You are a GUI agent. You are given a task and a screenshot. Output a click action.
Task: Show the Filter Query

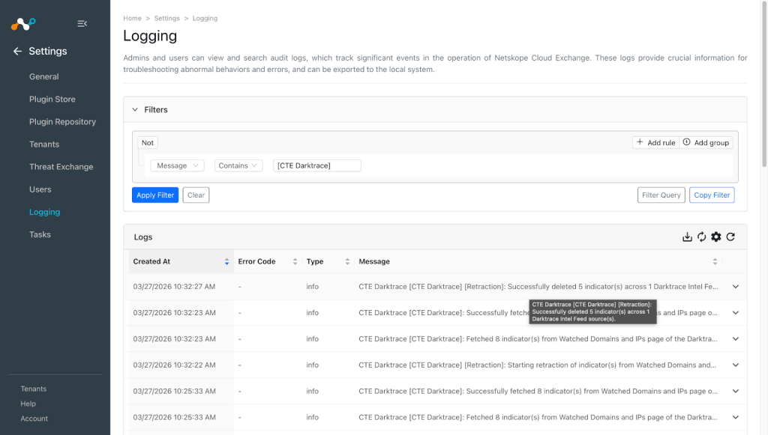pos(661,195)
